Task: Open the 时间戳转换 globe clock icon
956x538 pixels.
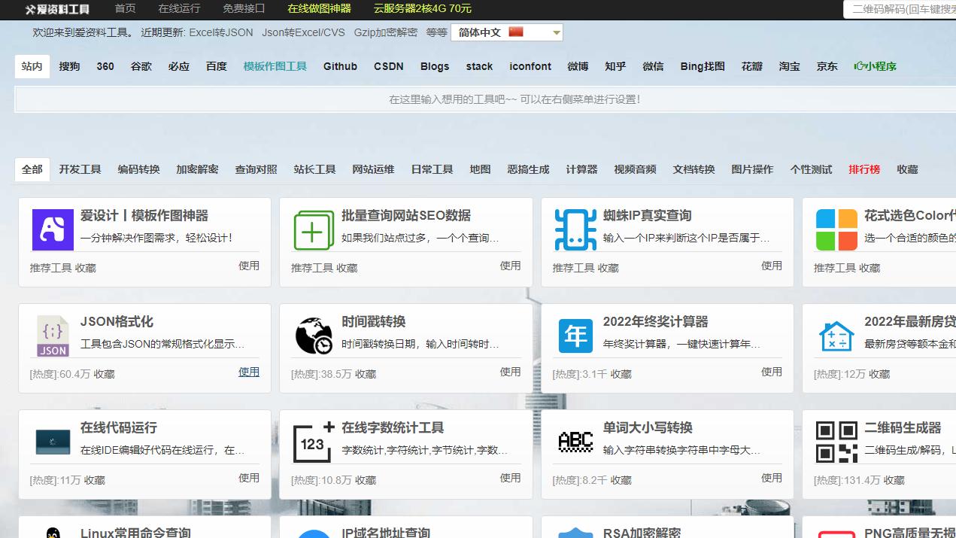Action: tap(314, 336)
